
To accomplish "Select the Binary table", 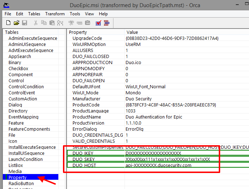I will [15, 63].
